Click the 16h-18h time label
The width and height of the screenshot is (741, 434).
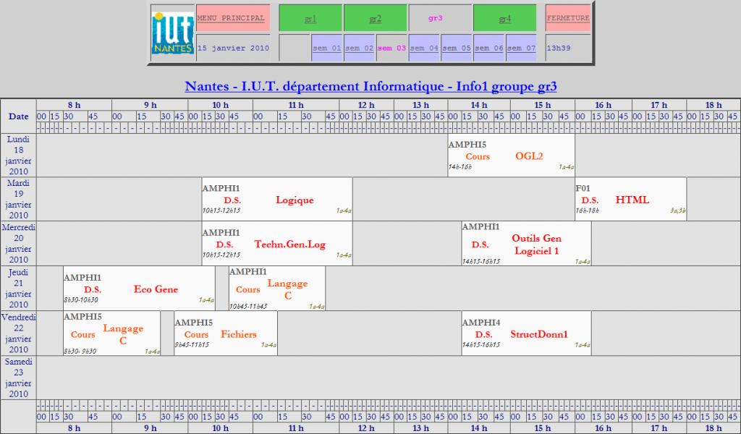(587, 210)
